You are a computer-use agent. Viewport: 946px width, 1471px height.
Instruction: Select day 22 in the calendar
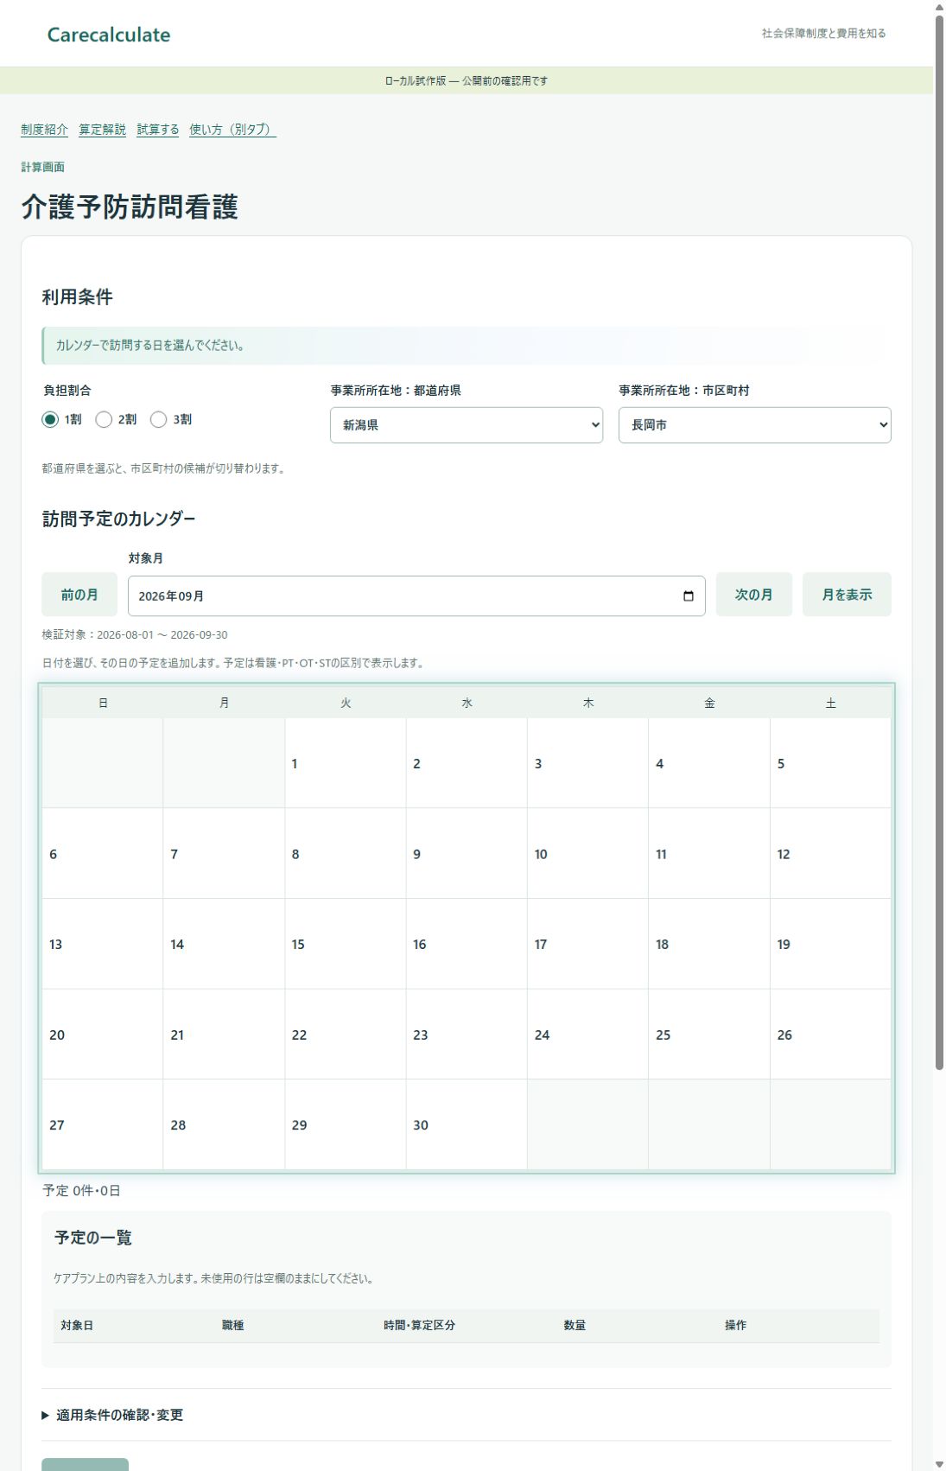[346, 1035]
